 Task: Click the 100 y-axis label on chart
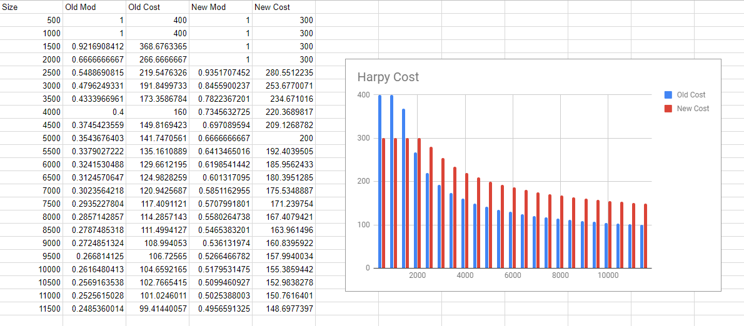pos(363,225)
